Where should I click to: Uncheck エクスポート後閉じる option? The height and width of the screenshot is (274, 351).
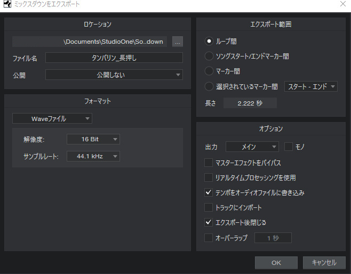click(x=209, y=222)
